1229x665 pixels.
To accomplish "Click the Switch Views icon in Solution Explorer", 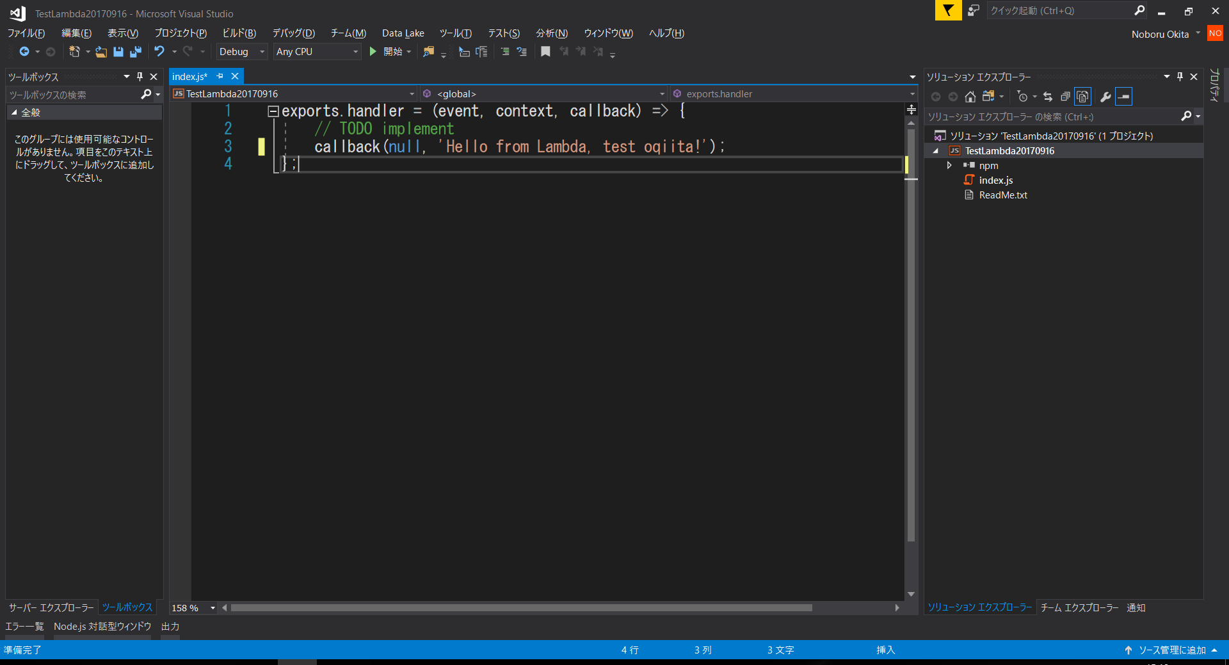I will click(x=989, y=97).
